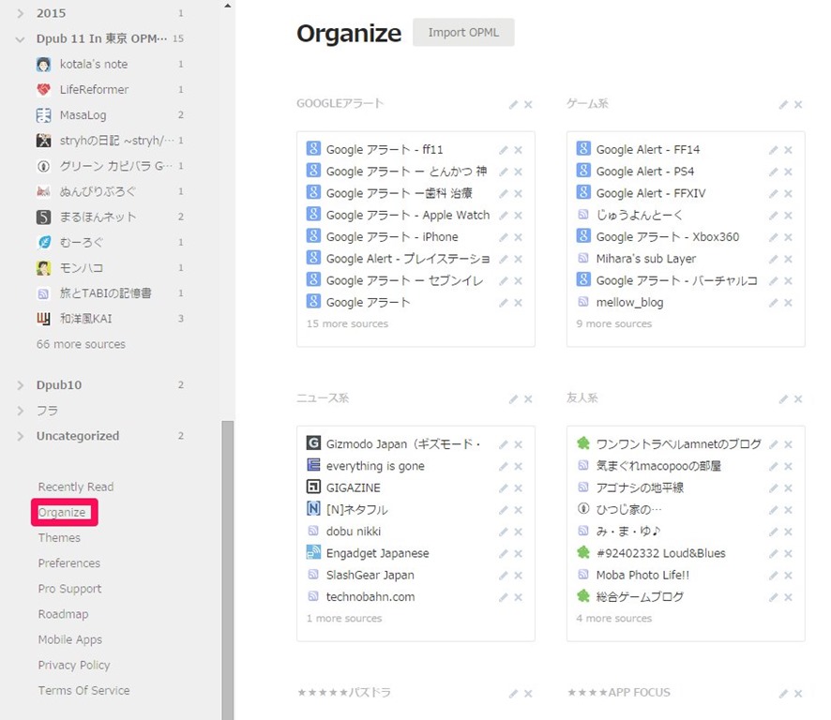Image resolution: width=831 pixels, height=720 pixels.
Task: Expand the 2015 category
Action: tap(20, 14)
